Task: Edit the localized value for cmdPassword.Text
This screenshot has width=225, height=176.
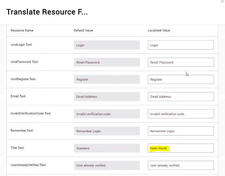Action: click(181, 62)
